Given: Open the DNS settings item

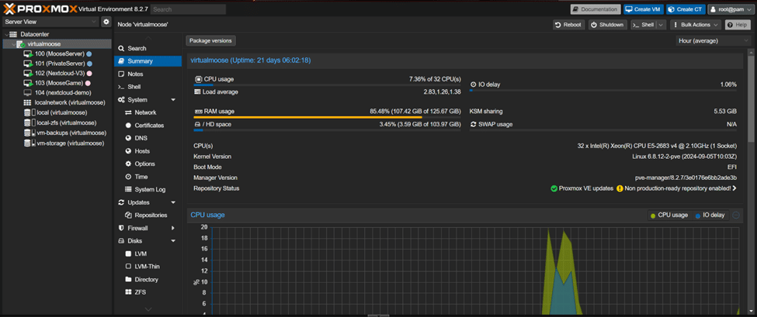Looking at the screenshot, I should pyautogui.click(x=148, y=138).
